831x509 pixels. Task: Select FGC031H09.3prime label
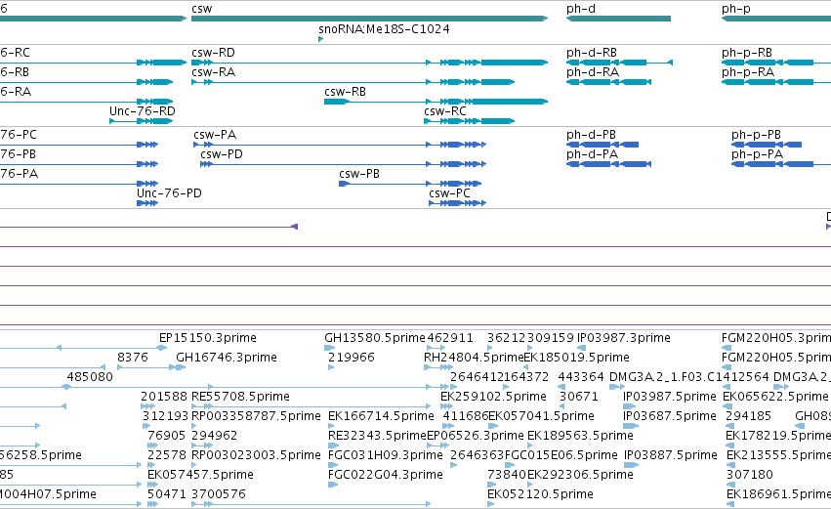point(386,455)
